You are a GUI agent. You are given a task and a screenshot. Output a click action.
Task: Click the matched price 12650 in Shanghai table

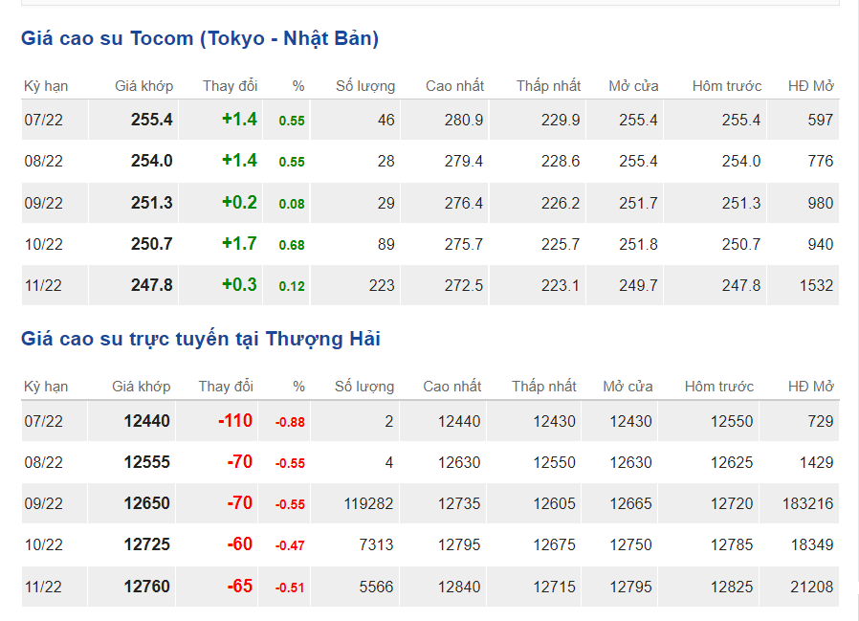[146, 503]
